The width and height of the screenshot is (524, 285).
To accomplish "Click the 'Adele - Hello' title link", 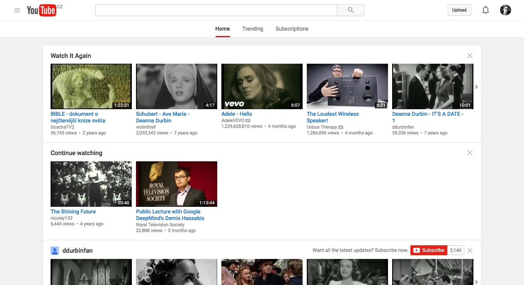I will pyautogui.click(x=237, y=114).
